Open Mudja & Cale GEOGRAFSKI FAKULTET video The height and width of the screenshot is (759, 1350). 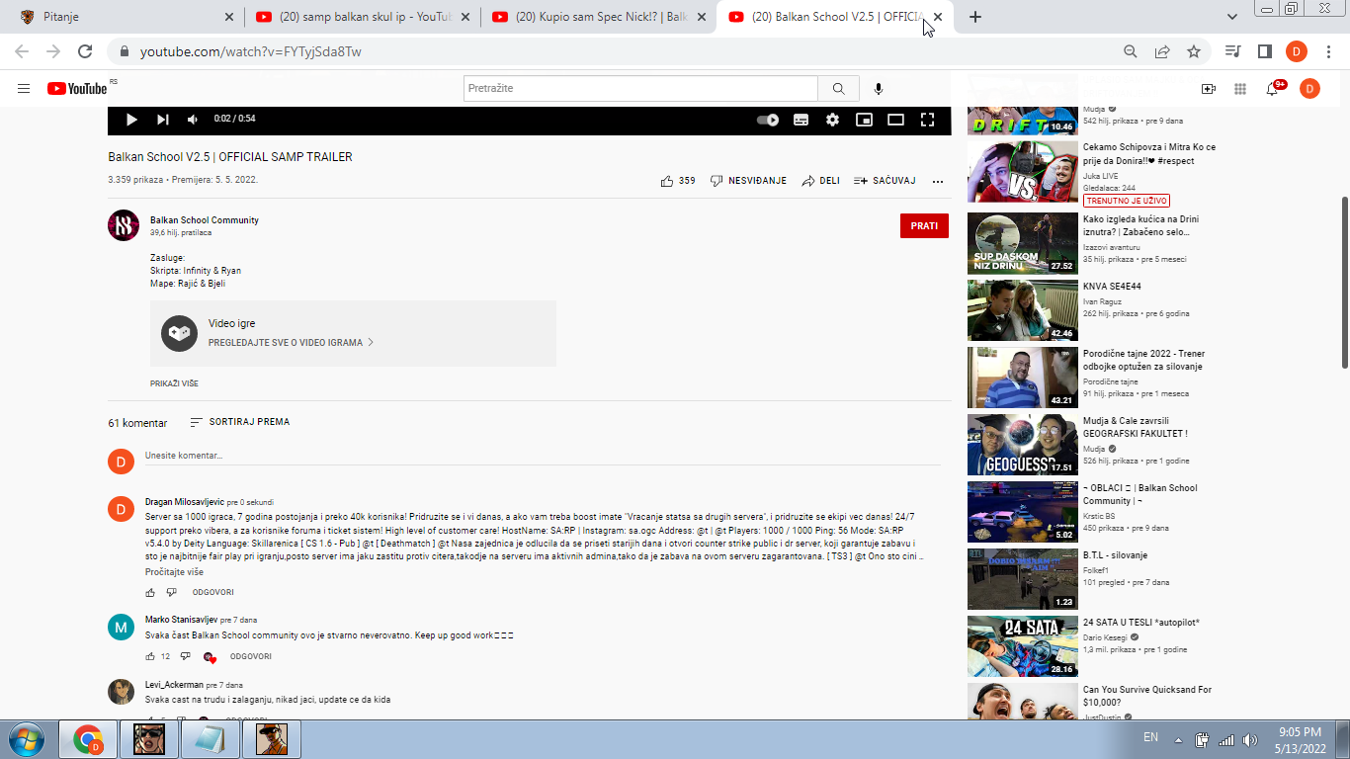coord(1023,445)
